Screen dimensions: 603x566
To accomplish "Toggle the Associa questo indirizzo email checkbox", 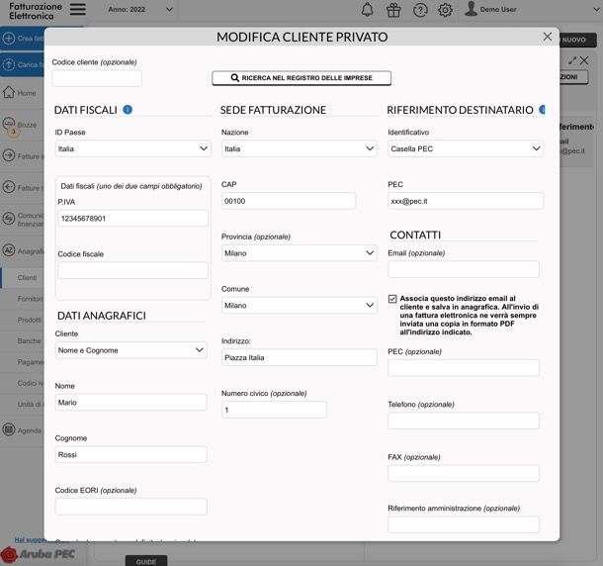I will pyautogui.click(x=392, y=299).
